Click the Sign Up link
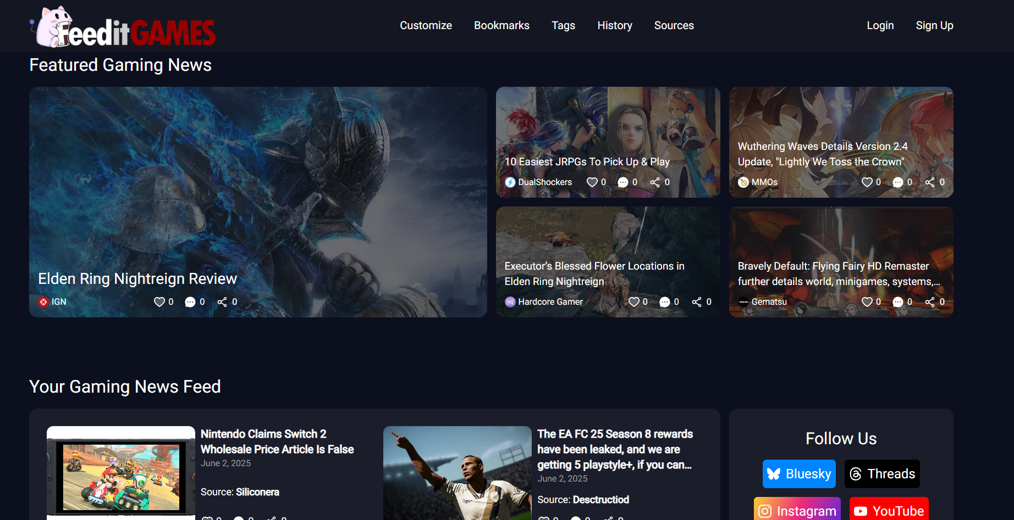The image size is (1014, 520). [934, 26]
